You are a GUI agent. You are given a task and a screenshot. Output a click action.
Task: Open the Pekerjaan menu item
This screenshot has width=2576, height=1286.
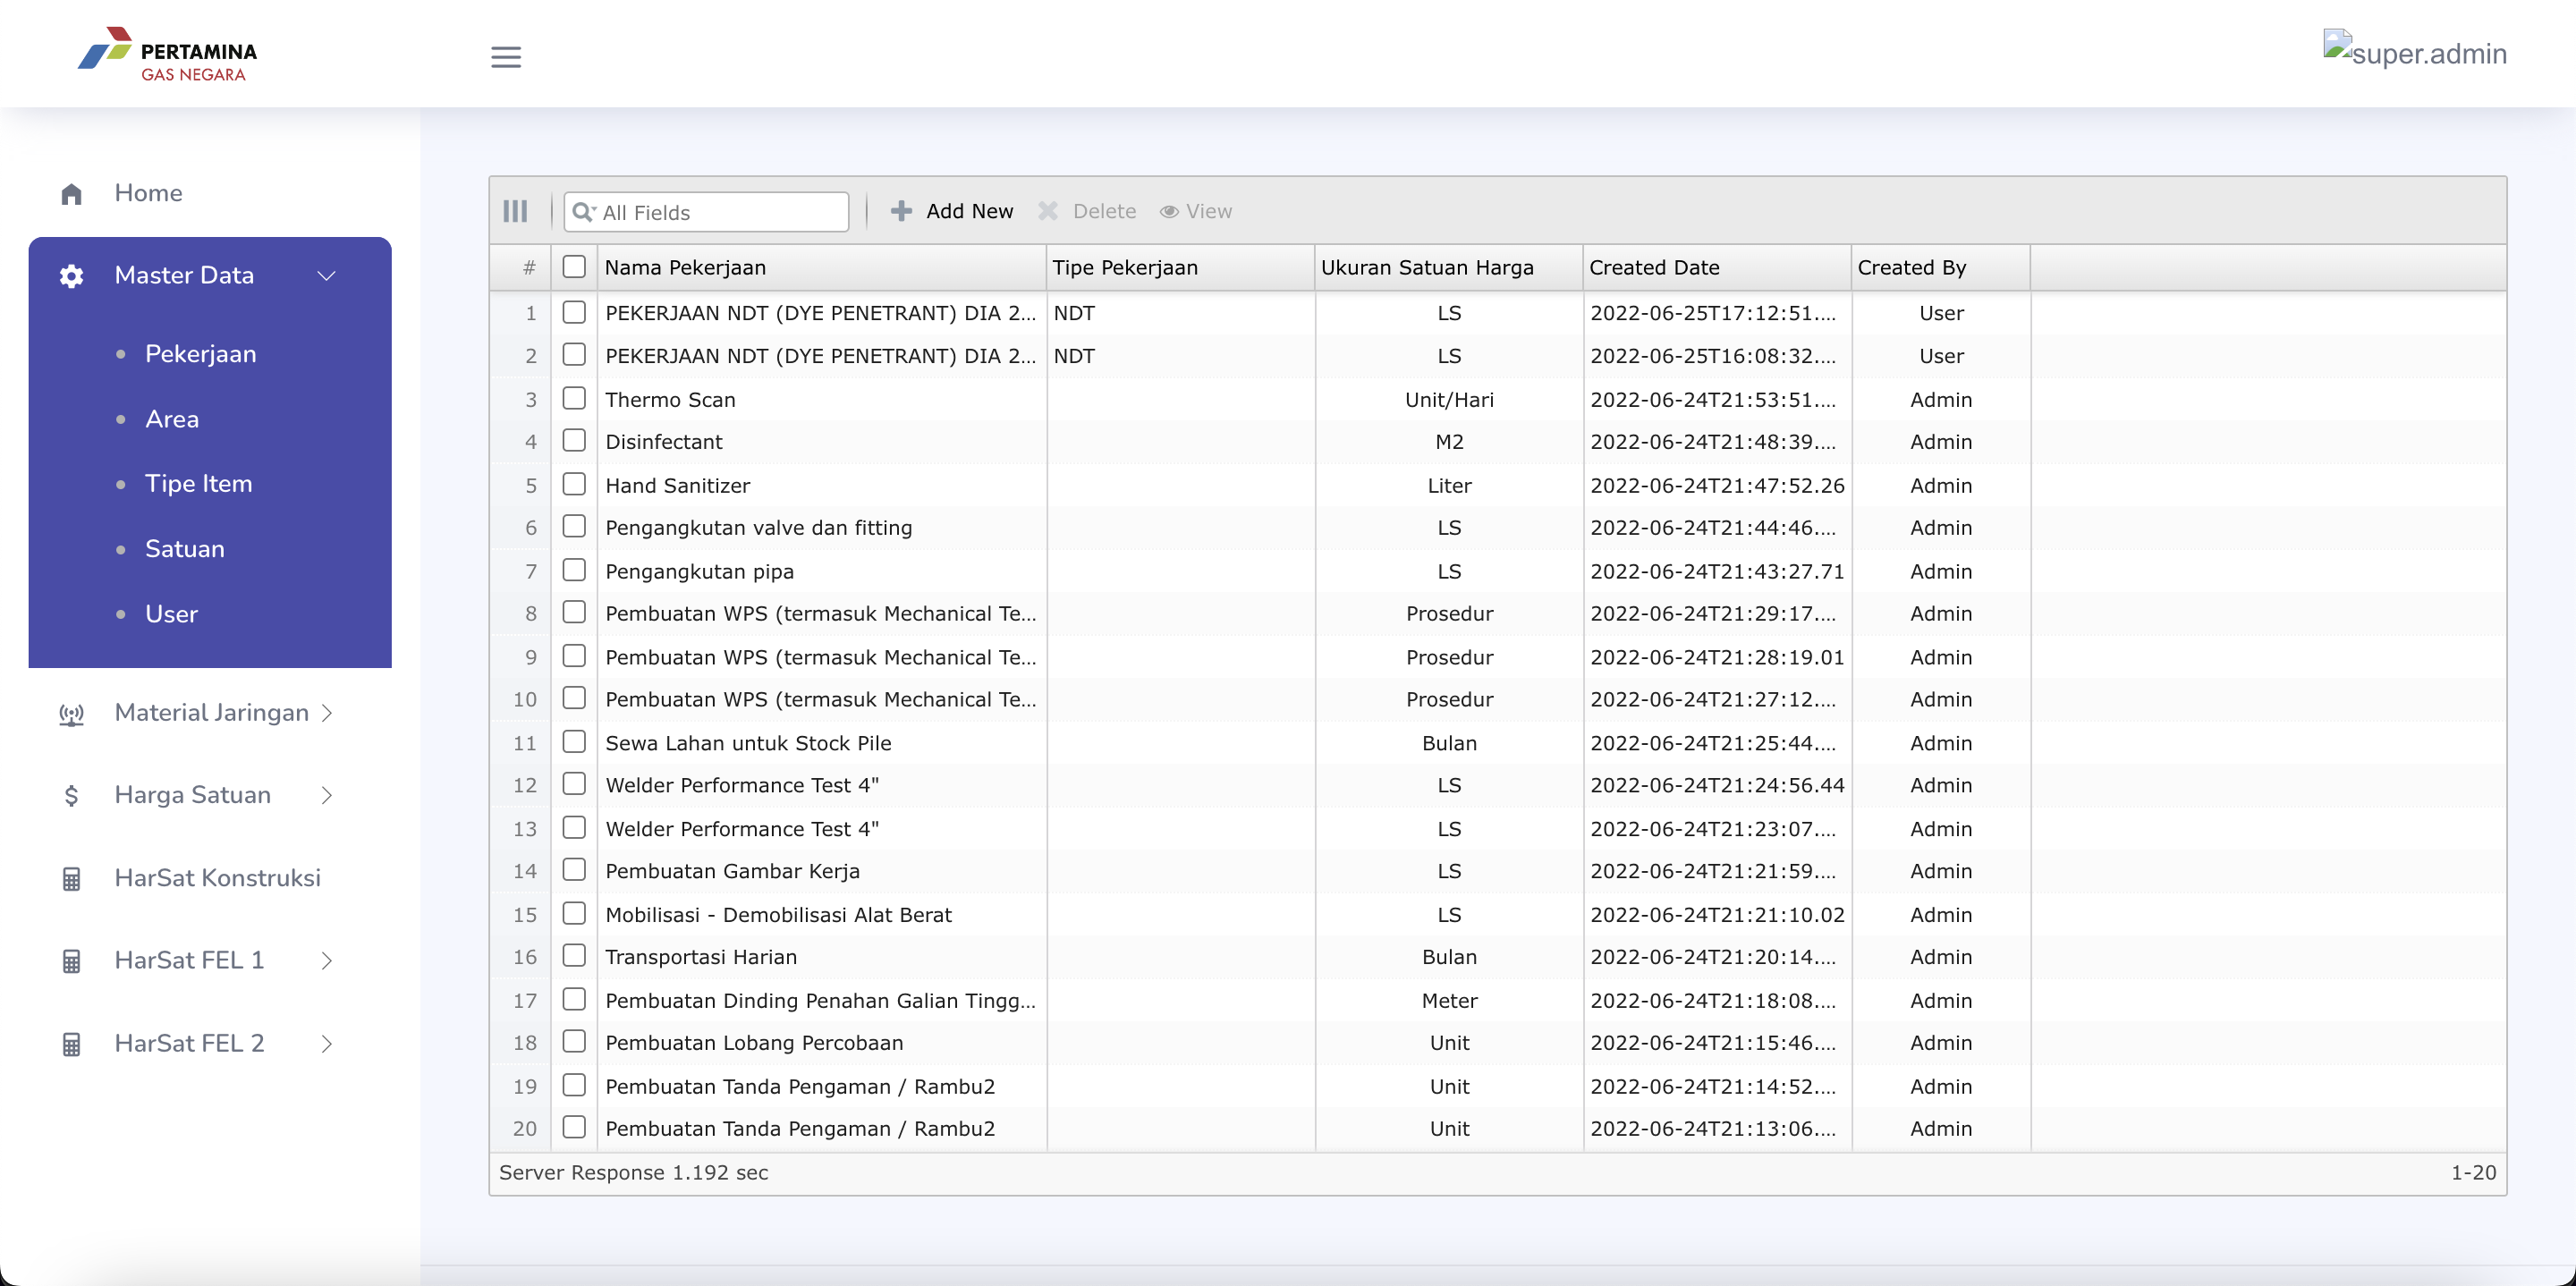pos(200,354)
